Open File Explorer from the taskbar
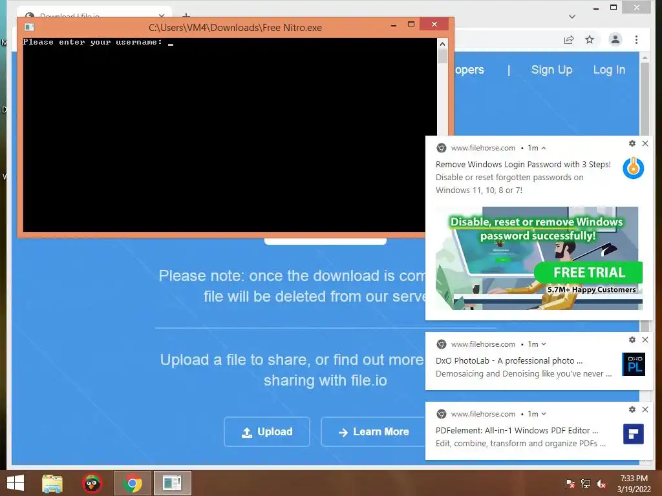Screen dimensions: 662x496 click(x=52, y=483)
